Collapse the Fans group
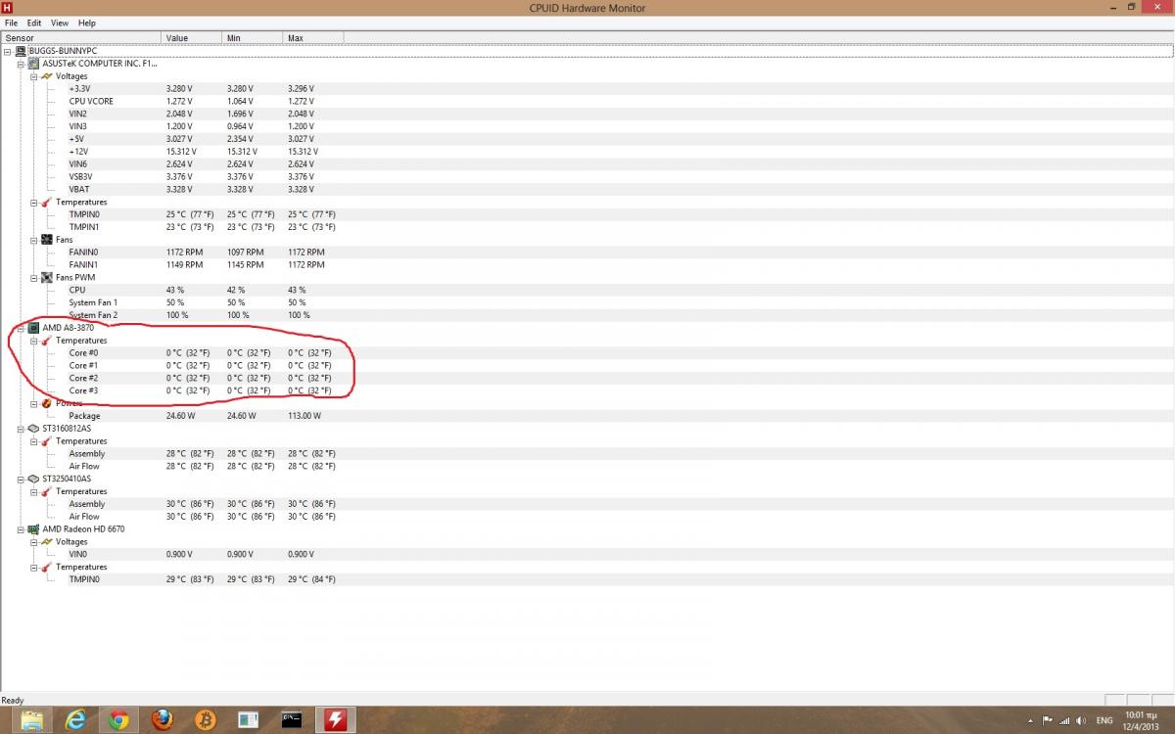 click(33, 240)
